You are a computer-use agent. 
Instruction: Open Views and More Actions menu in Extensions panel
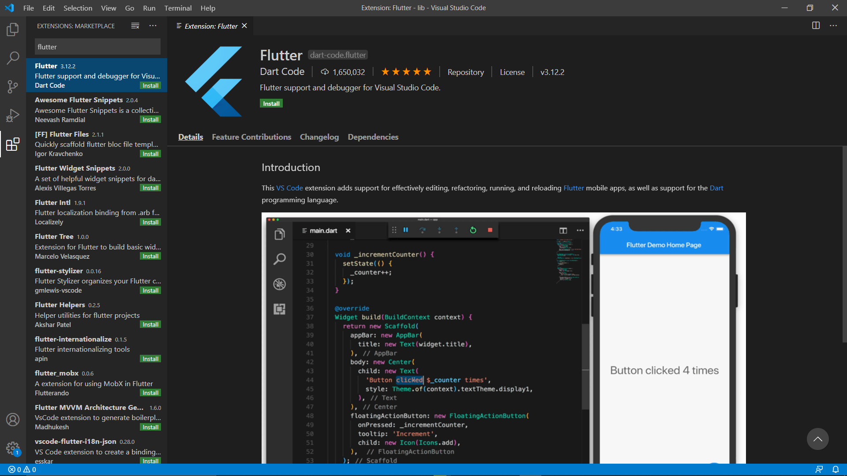(x=153, y=26)
